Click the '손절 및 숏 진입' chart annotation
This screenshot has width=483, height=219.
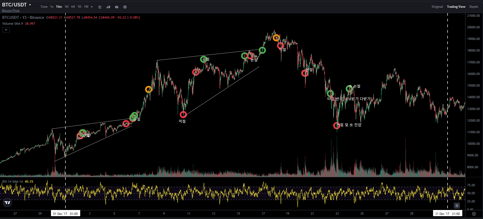(349, 125)
